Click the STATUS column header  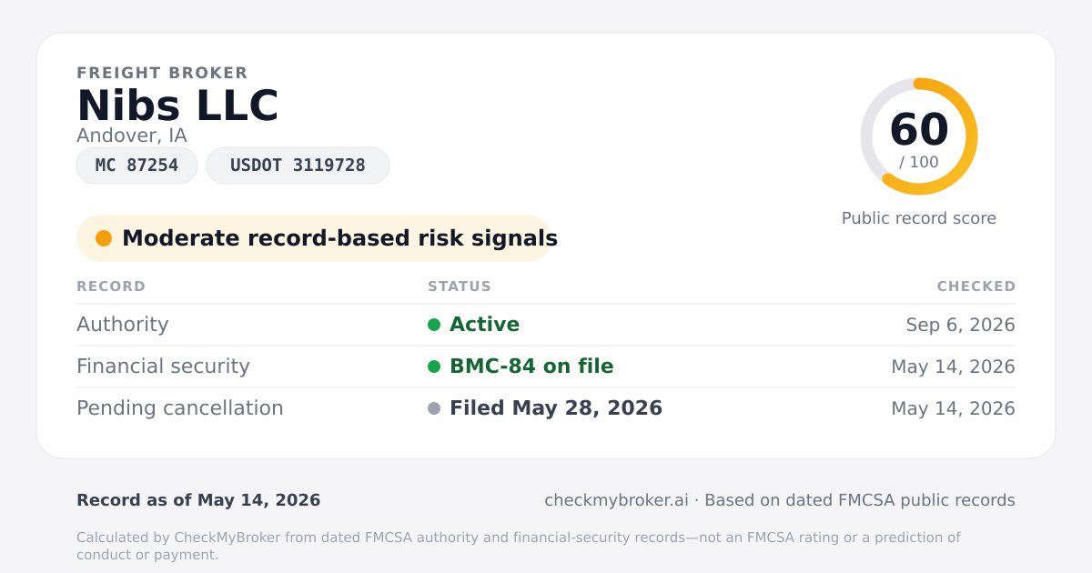[460, 286]
